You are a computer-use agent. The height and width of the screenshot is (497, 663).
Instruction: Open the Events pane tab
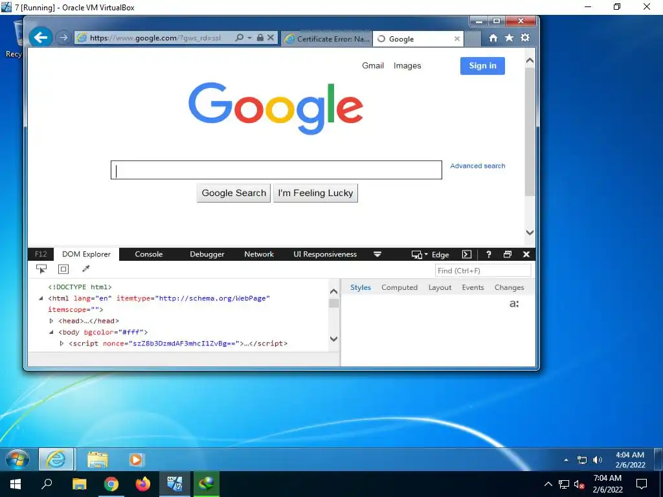pyautogui.click(x=473, y=287)
